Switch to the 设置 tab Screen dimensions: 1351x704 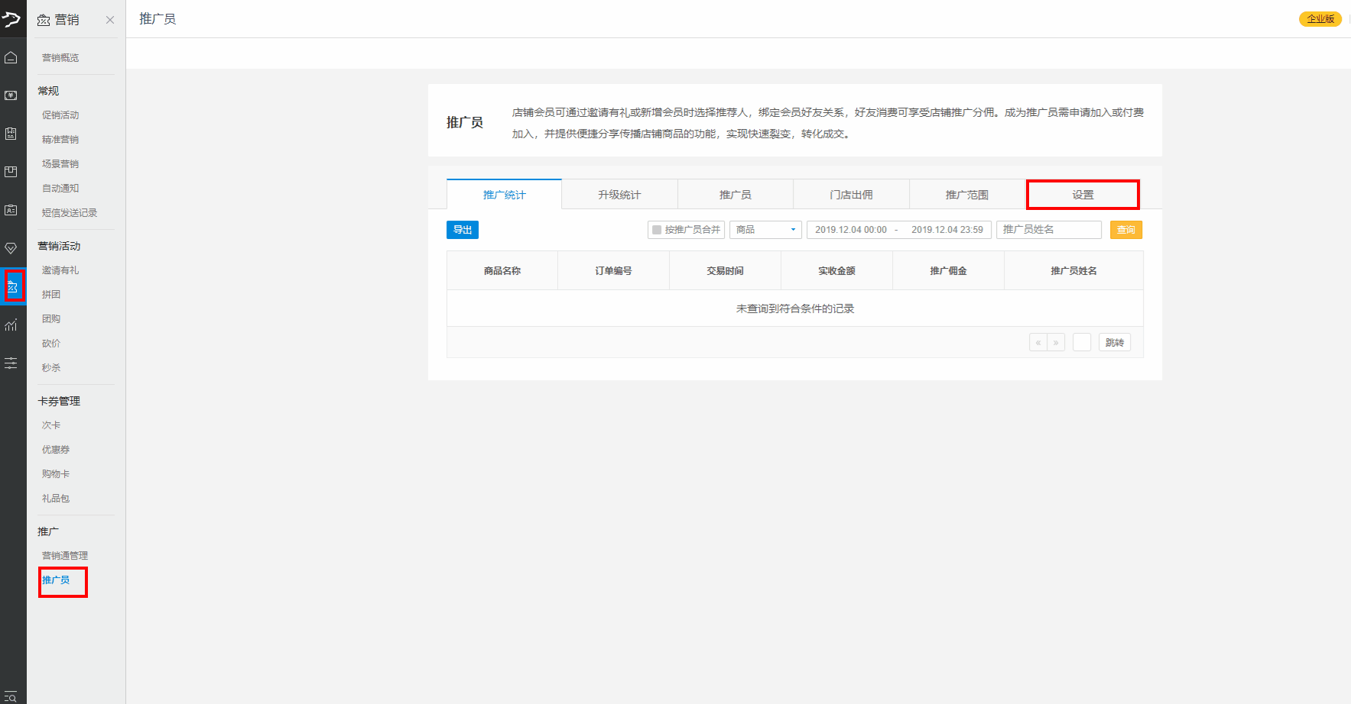[1083, 195]
